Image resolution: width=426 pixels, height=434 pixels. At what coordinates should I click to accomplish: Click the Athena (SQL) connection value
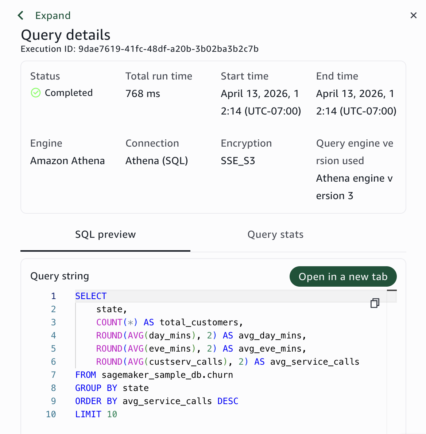coord(156,160)
